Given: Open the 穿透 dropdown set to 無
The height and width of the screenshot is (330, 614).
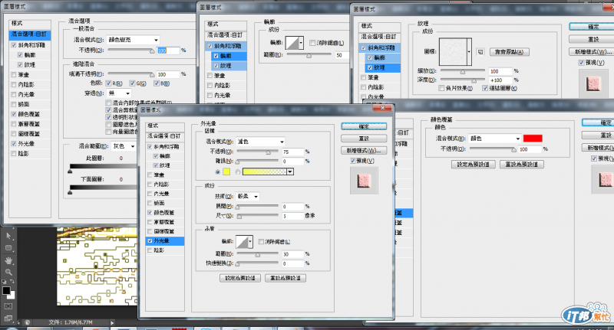Looking at the screenshot, I should click(119, 93).
